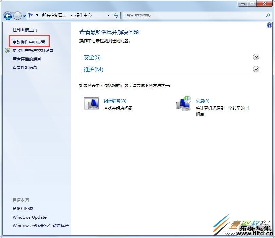Go to 控制面板主页
Image resolution: width=275 pixels, height=238 pixels.
(x=25, y=30)
